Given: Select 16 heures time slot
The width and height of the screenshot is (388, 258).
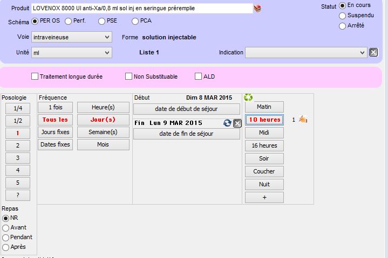Looking at the screenshot, I should pos(264,145).
